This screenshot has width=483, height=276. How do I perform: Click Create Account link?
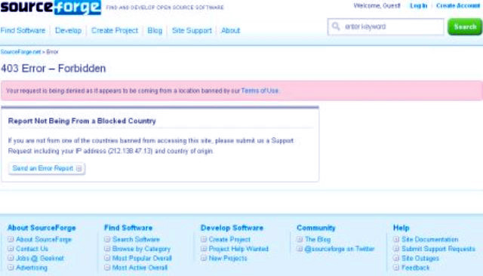tap(458, 6)
